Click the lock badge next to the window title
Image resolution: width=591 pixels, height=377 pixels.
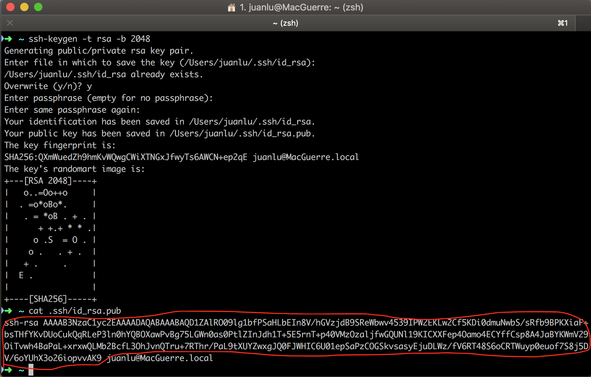[x=230, y=7]
